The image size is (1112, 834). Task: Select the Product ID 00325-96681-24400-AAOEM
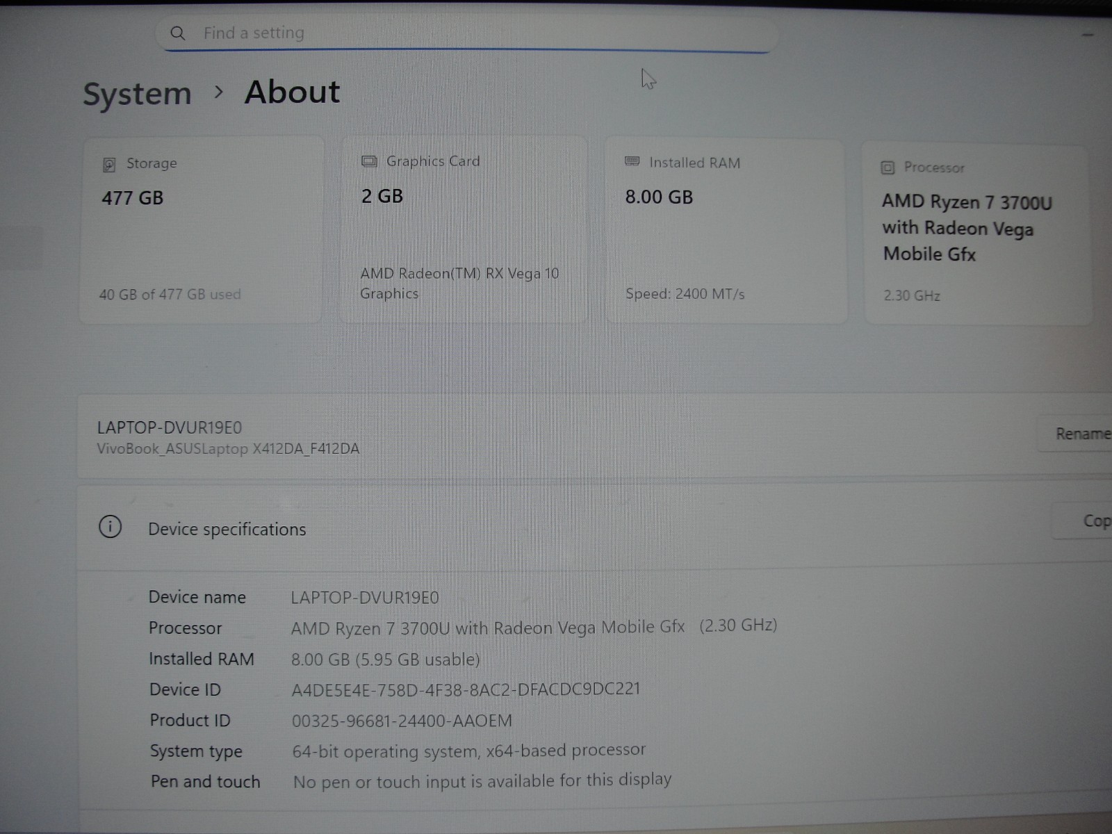pyautogui.click(x=402, y=721)
